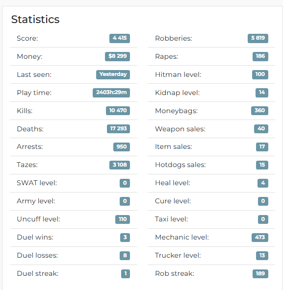Select the Weapon sales label

(180, 129)
